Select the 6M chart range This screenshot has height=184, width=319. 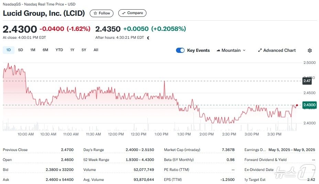(x=45, y=50)
